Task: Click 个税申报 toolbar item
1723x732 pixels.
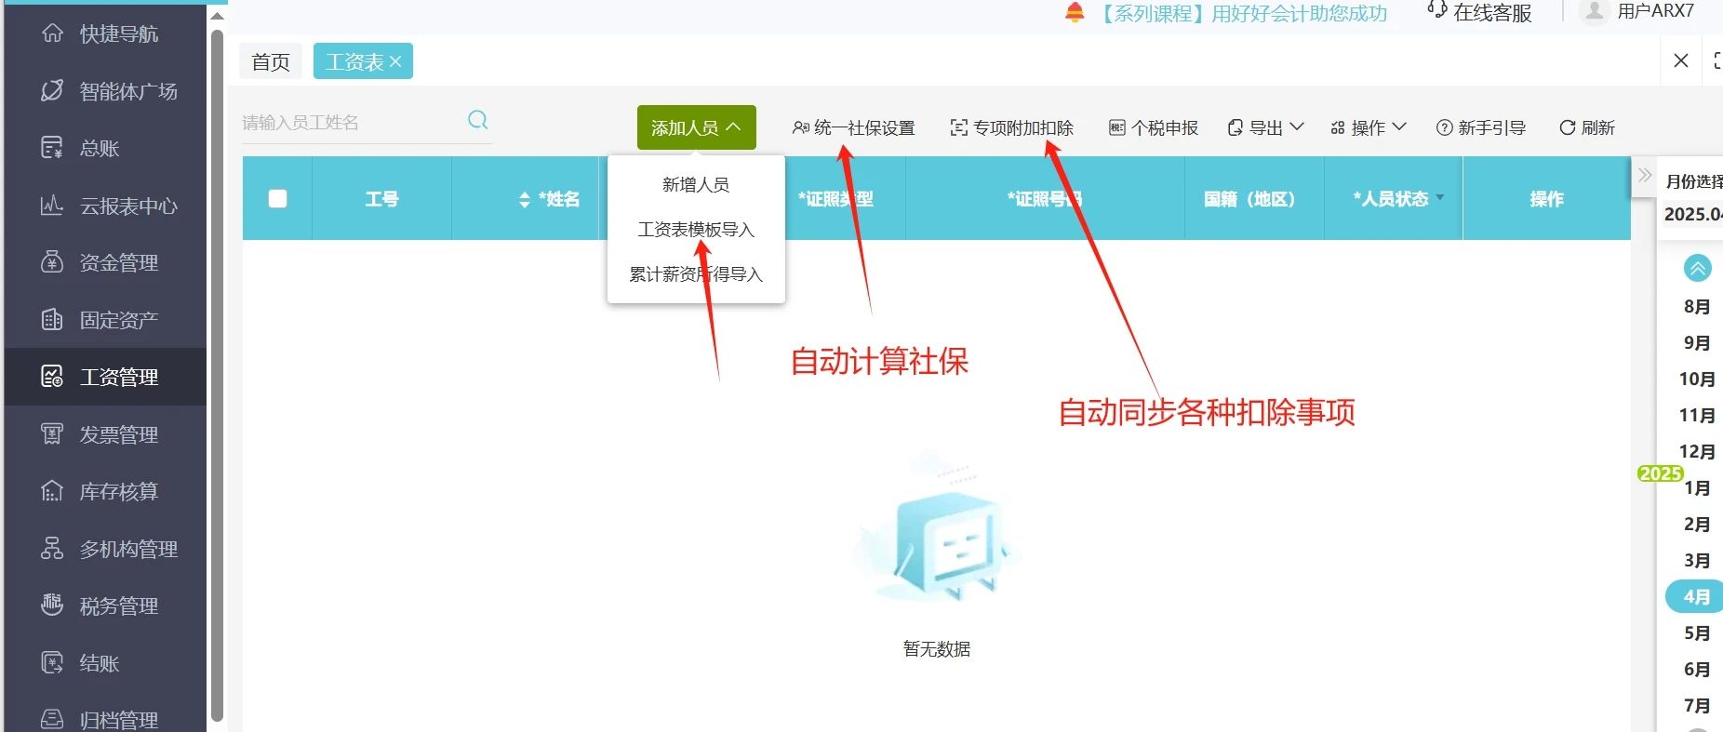Action: tap(1154, 127)
